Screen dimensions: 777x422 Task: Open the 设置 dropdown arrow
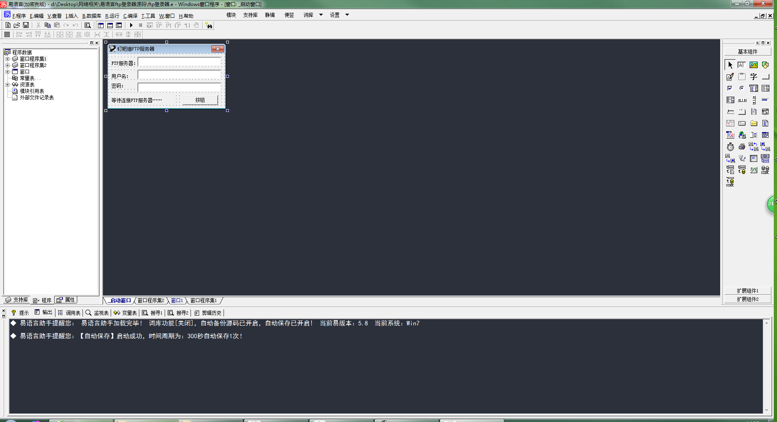[x=347, y=15]
